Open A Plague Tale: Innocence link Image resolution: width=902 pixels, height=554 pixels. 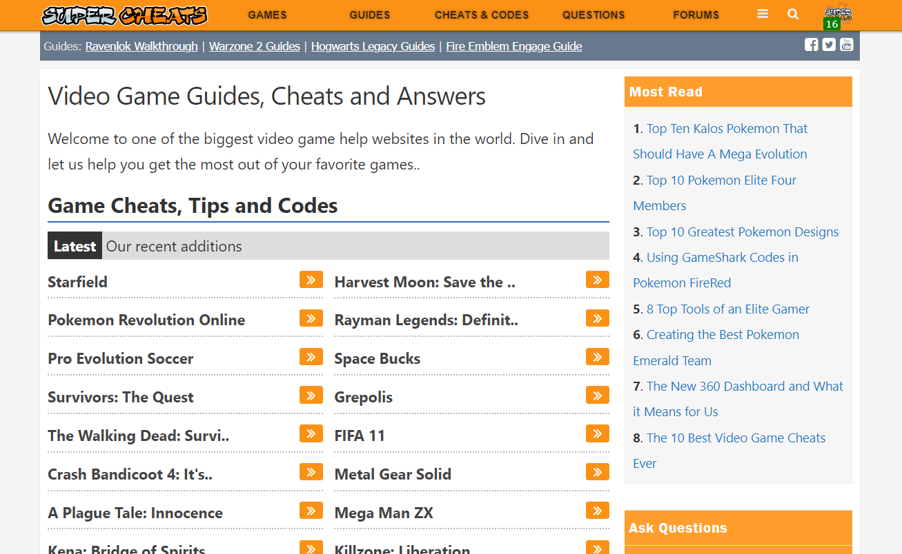point(135,513)
